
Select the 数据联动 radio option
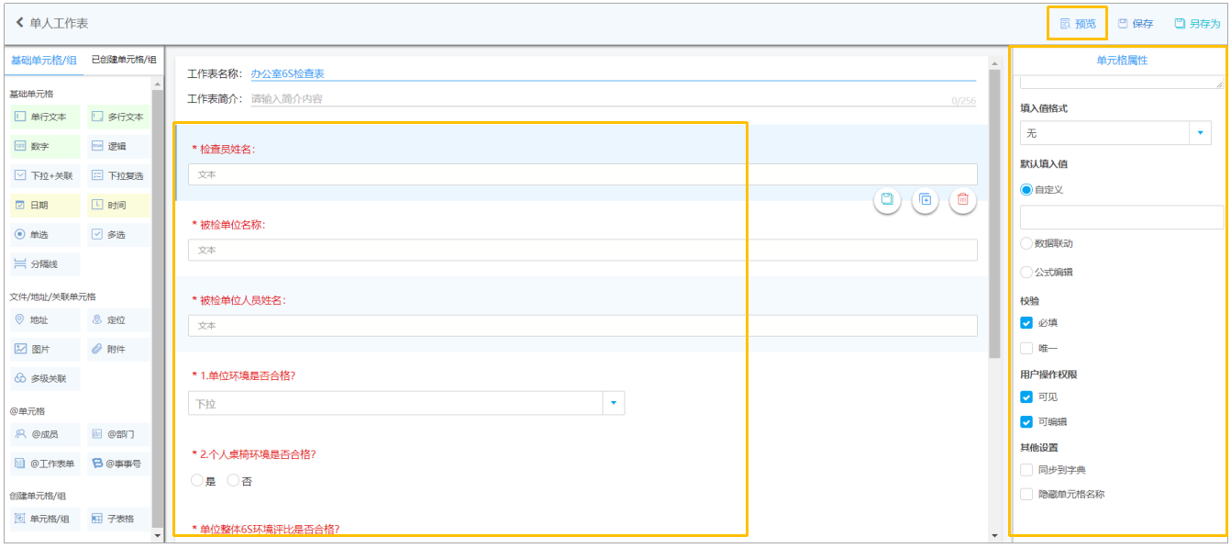point(1026,244)
